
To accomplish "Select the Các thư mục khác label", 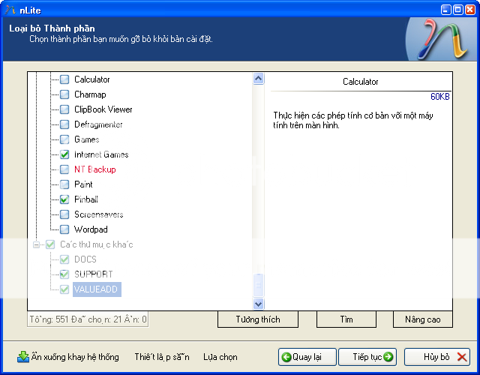I will pyautogui.click(x=97, y=244).
